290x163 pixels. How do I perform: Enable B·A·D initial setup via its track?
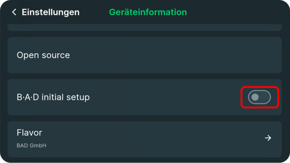(x=264, y=97)
